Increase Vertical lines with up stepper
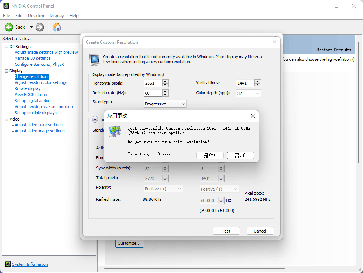This screenshot has width=363, height=273. click(x=257, y=82)
